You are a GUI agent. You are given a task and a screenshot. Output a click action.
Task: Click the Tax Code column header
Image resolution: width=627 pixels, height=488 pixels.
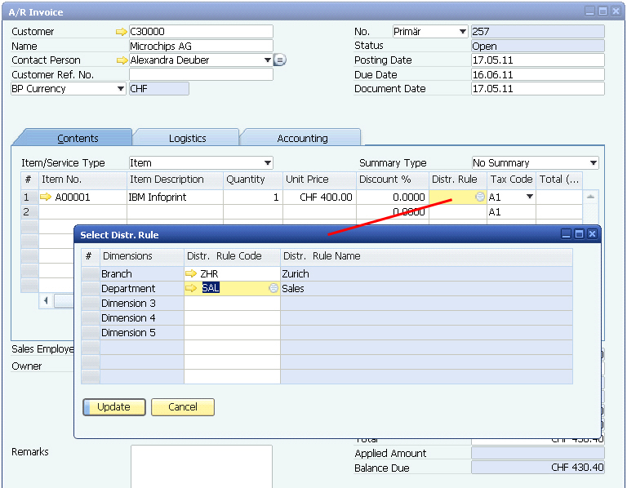click(511, 180)
